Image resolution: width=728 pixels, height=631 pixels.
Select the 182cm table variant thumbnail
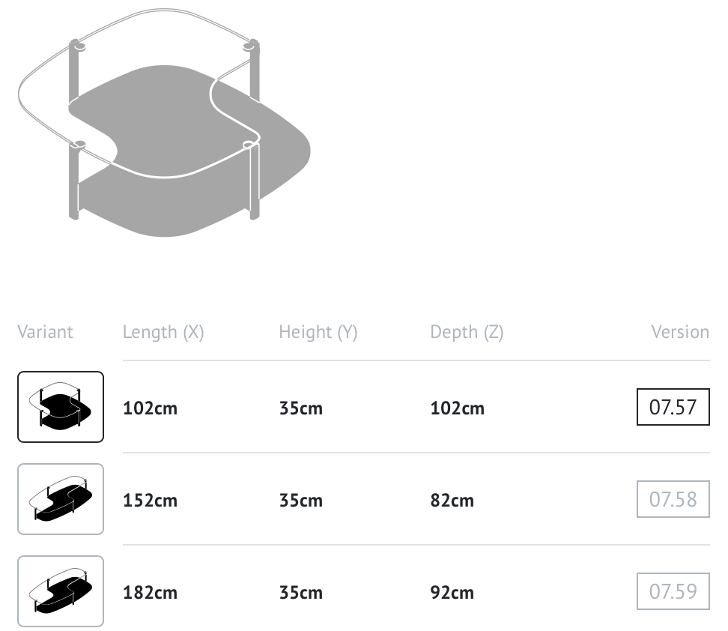tap(61, 591)
